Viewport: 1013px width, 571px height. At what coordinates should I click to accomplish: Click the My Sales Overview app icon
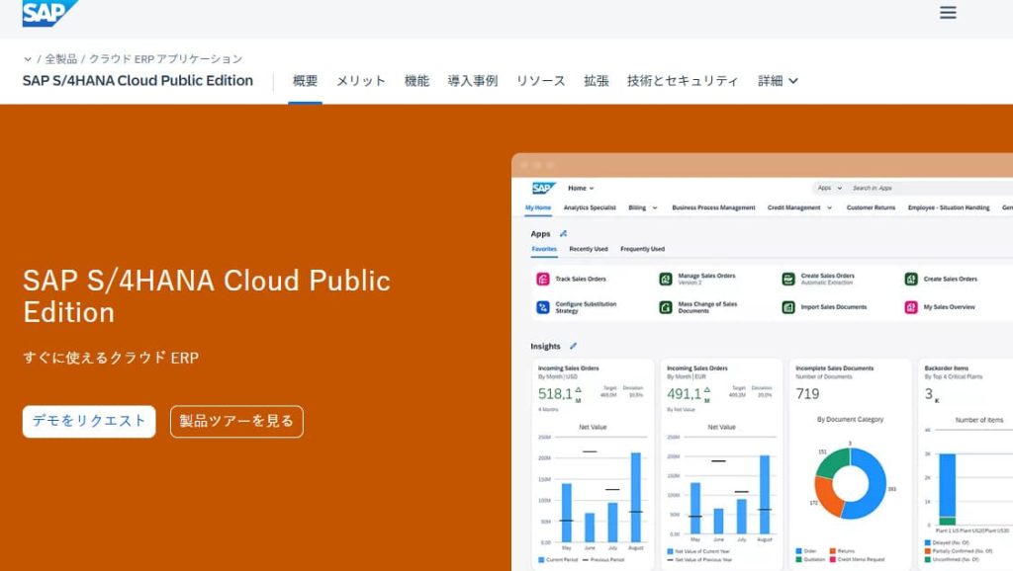pyautogui.click(x=911, y=307)
